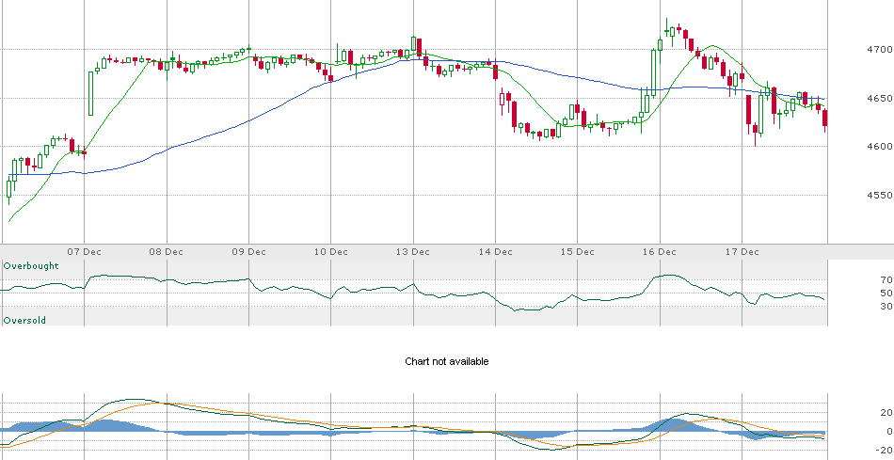
Task: Click the 'Chart not available' message
Action: (447, 361)
